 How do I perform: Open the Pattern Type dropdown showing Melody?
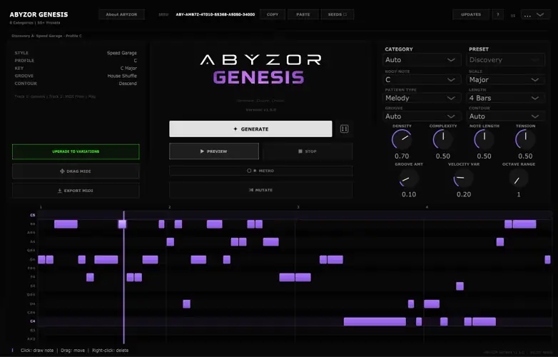coord(421,98)
